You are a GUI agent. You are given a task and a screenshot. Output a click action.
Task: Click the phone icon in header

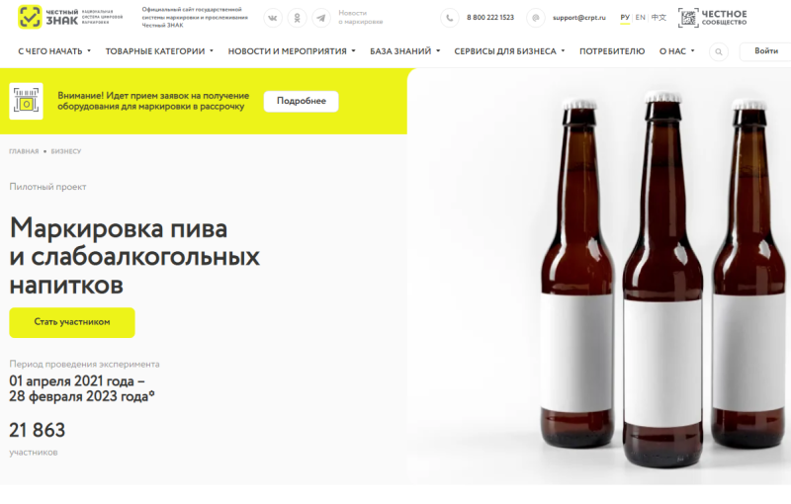(x=450, y=18)
